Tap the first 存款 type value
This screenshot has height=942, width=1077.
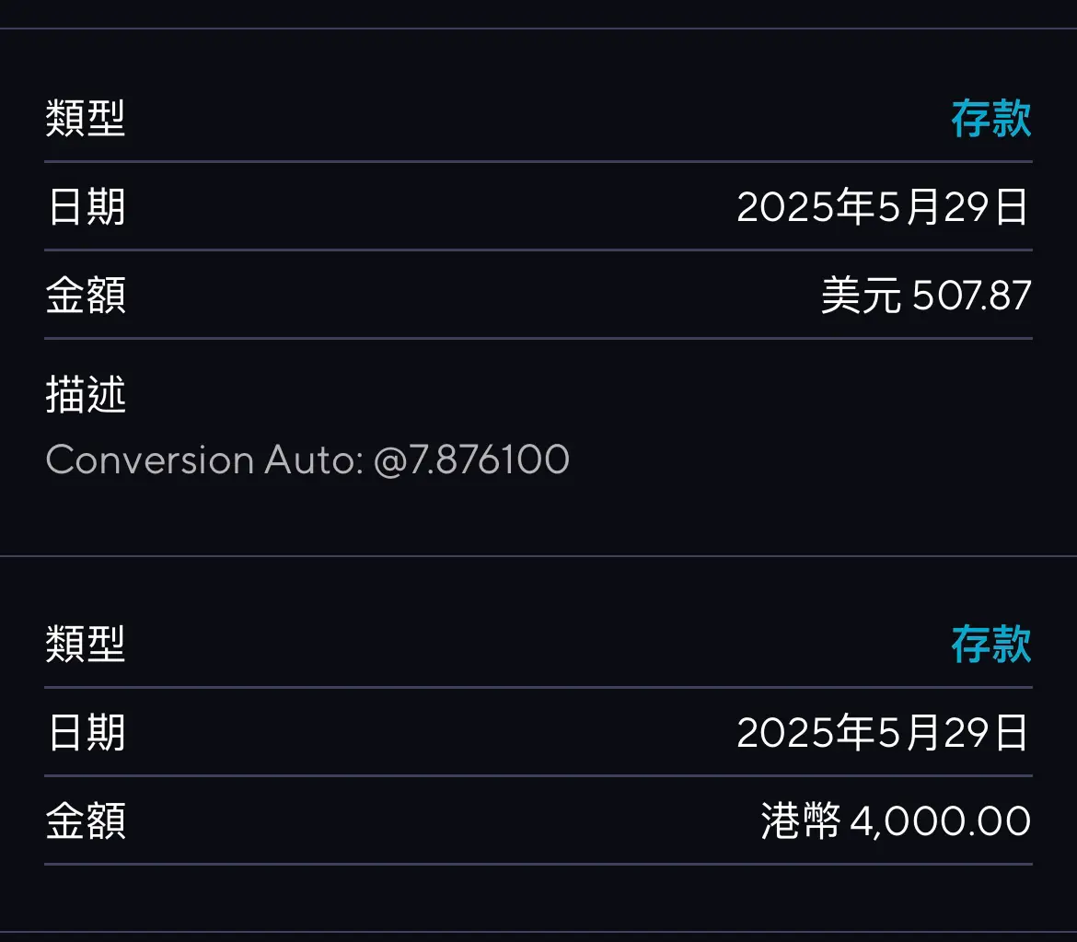tap(991, 118)
